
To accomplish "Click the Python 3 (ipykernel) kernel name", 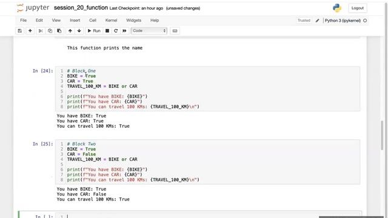I will (x=343, y=21).
